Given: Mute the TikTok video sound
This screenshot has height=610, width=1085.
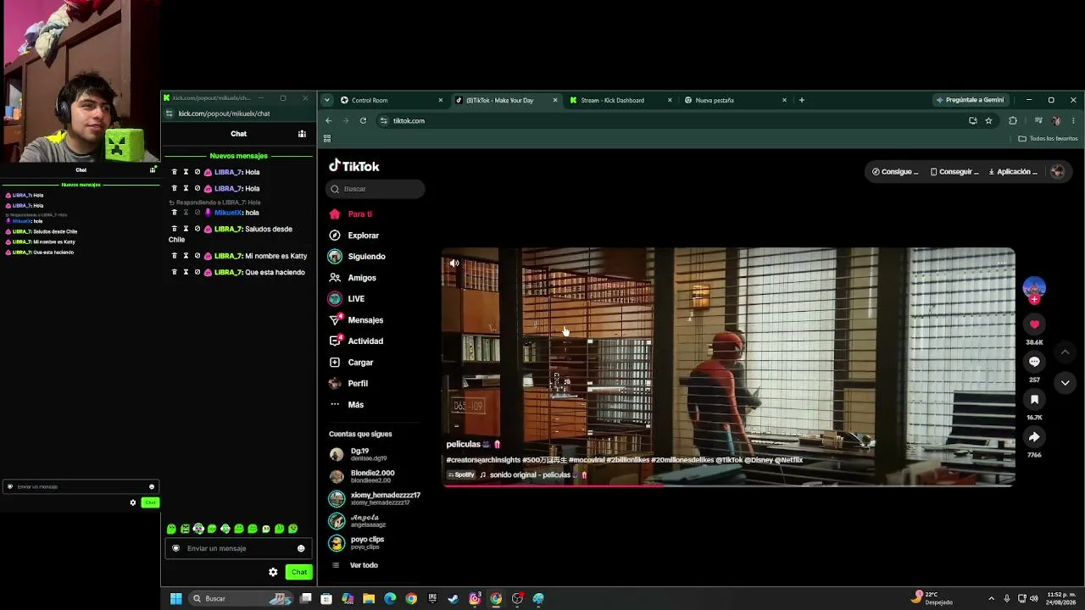Looking at the screenshot, I should click(454, 263).
